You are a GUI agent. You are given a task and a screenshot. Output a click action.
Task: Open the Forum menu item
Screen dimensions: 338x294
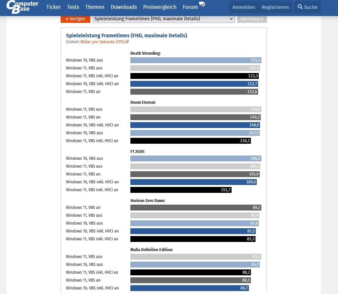pyautogui.click(x=190, y=7)
